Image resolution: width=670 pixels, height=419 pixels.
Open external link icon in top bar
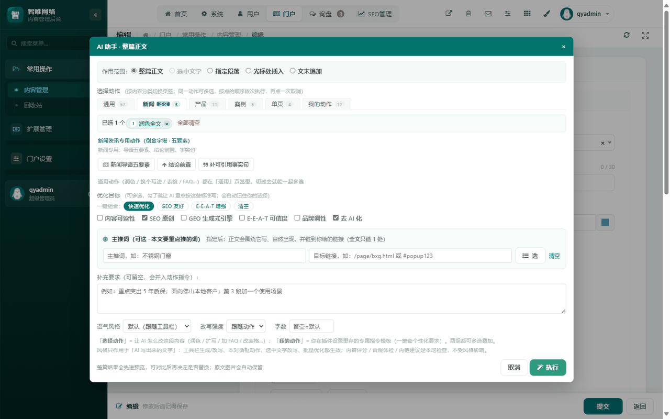tap(449, 14)
